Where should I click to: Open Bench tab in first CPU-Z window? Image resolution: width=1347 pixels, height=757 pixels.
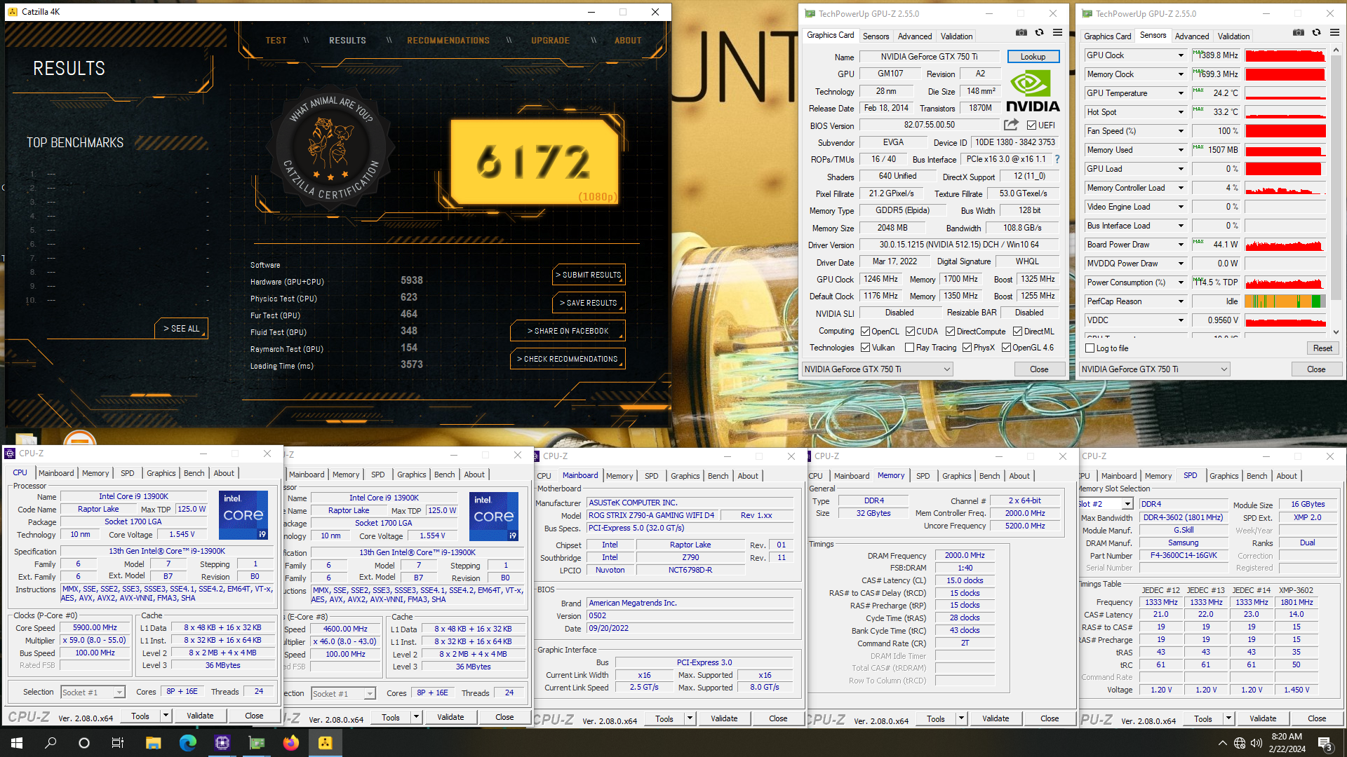[194, 473]
